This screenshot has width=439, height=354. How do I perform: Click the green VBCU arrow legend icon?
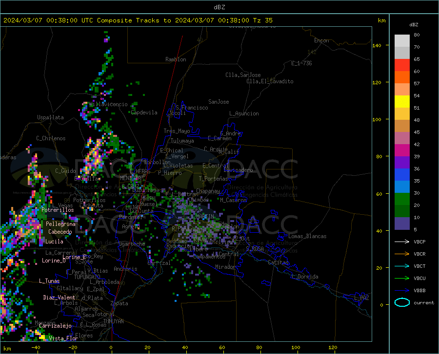coord(402,279)
